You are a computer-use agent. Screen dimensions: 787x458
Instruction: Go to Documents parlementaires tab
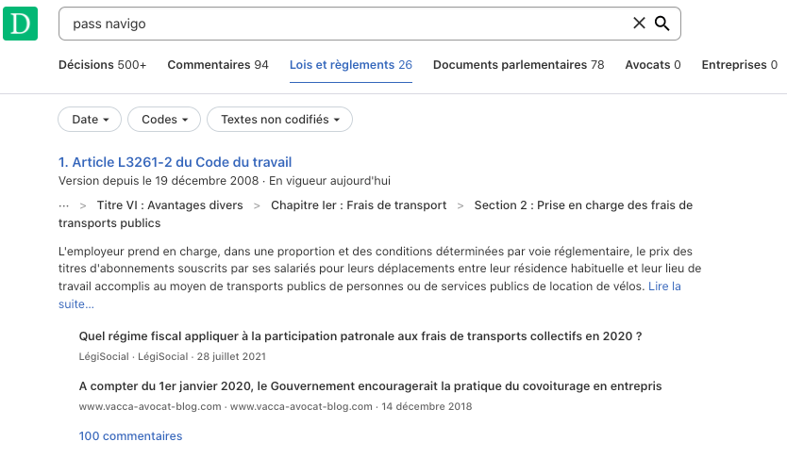[518, 65]
